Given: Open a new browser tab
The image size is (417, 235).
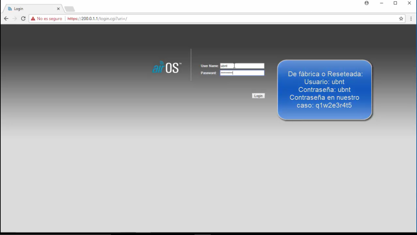Looking at the screenshot, I should point(69,9).
